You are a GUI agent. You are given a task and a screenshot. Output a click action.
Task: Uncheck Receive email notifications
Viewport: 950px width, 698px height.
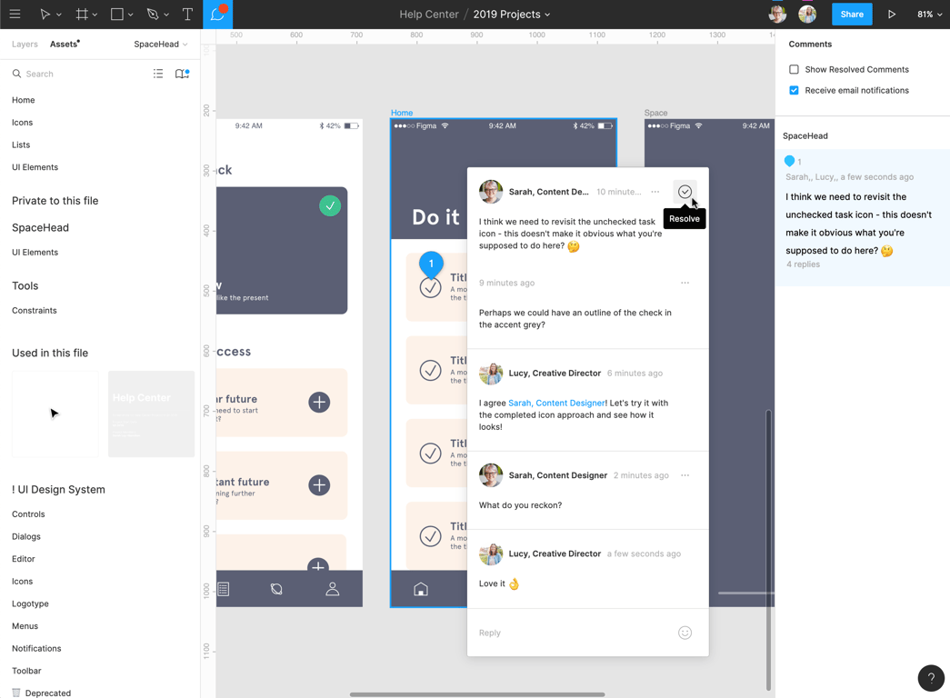(x=794, y=90)
